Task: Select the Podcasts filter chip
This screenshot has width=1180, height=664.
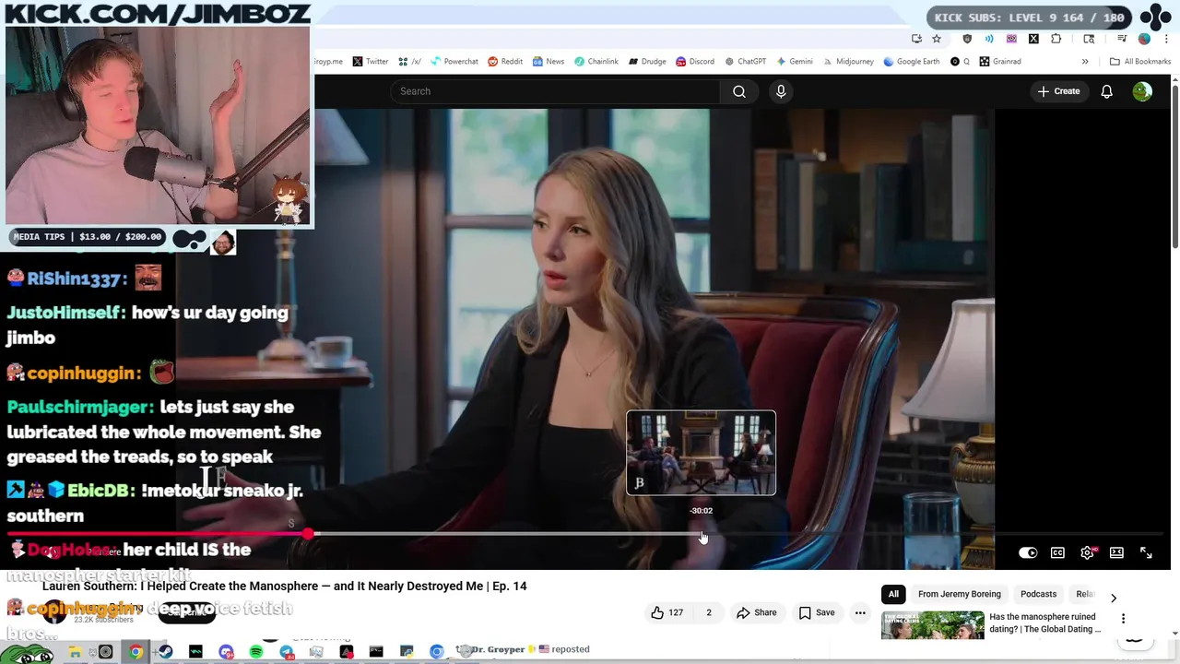Action: coord(1038,594)
